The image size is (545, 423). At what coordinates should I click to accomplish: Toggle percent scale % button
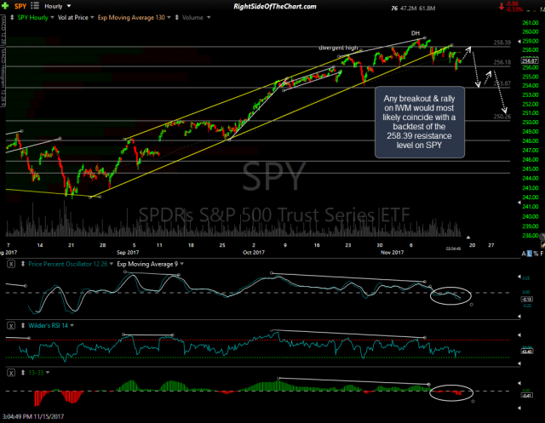[x=536, y=254]
